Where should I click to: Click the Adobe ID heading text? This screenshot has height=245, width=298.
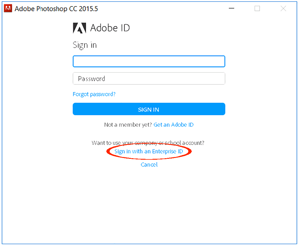click(x=110, y=28)
